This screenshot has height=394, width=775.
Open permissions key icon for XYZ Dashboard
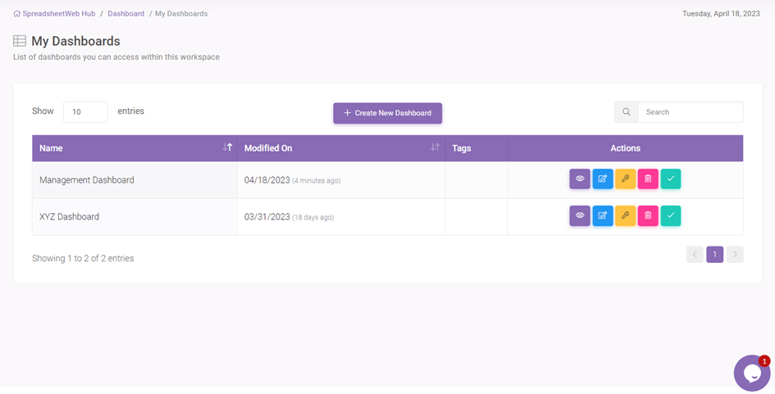click(625, 215)
